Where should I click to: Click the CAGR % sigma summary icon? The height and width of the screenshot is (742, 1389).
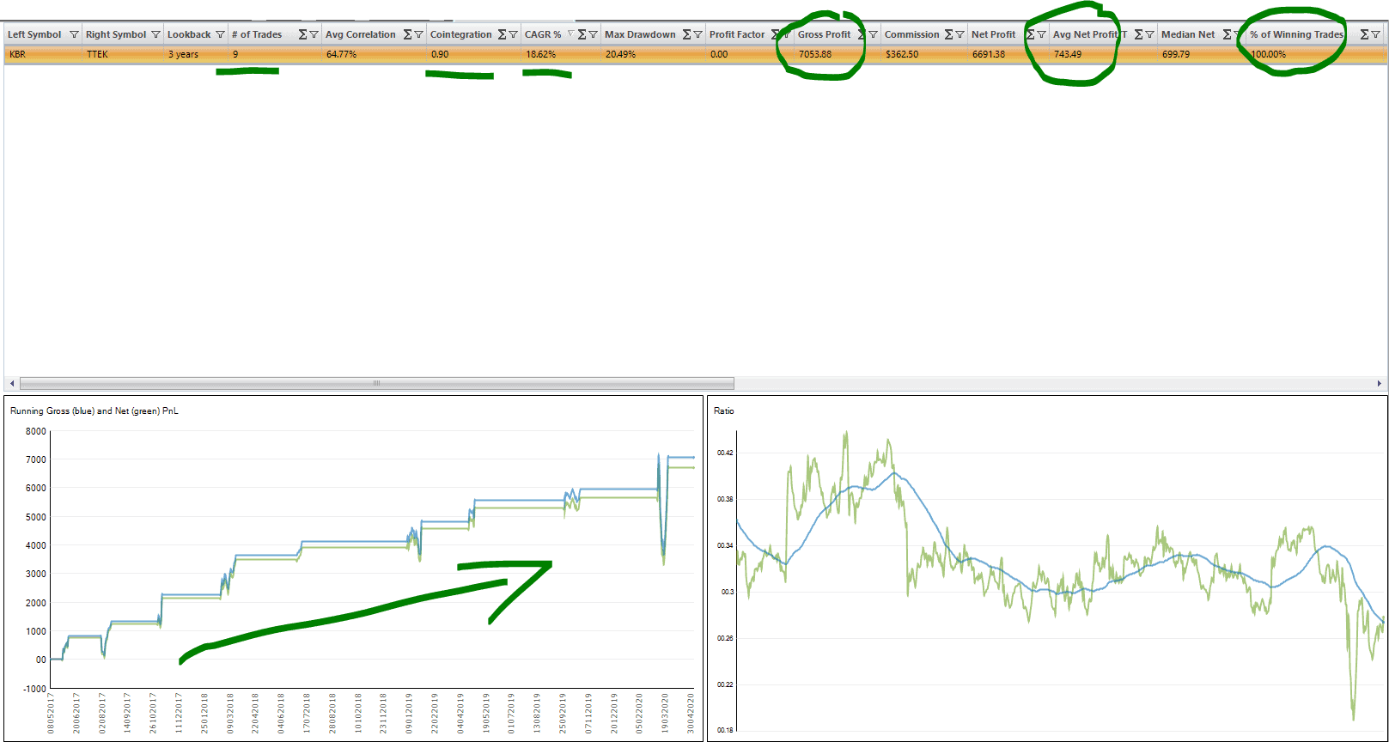[582, 34]
